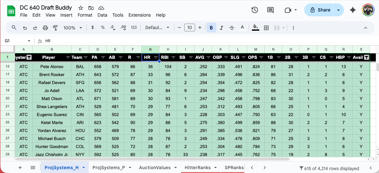Increase decimal places

(x=123, y=28)
